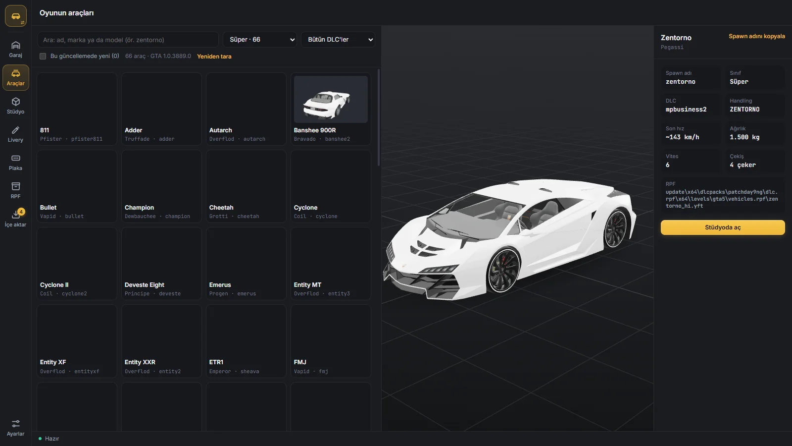Pick the ETR1 Emperor card
Screen dimensions: 792x446
pos(246,341)
